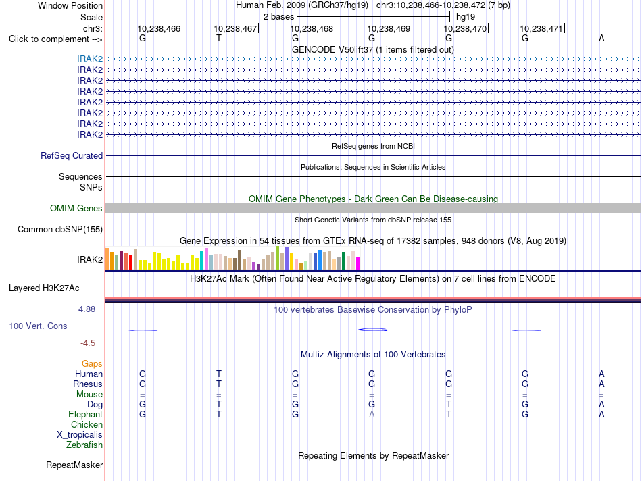642x481 pixels.
Task: Click the "chr3:10,238,466-10,238,472 (7 bp)" range text
Action: tap(443, 5)
